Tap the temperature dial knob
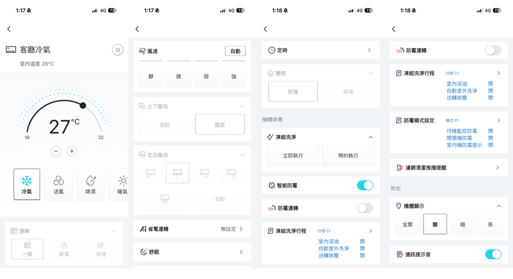Viewport: 513px width, 279px height. tap(83, 105)
